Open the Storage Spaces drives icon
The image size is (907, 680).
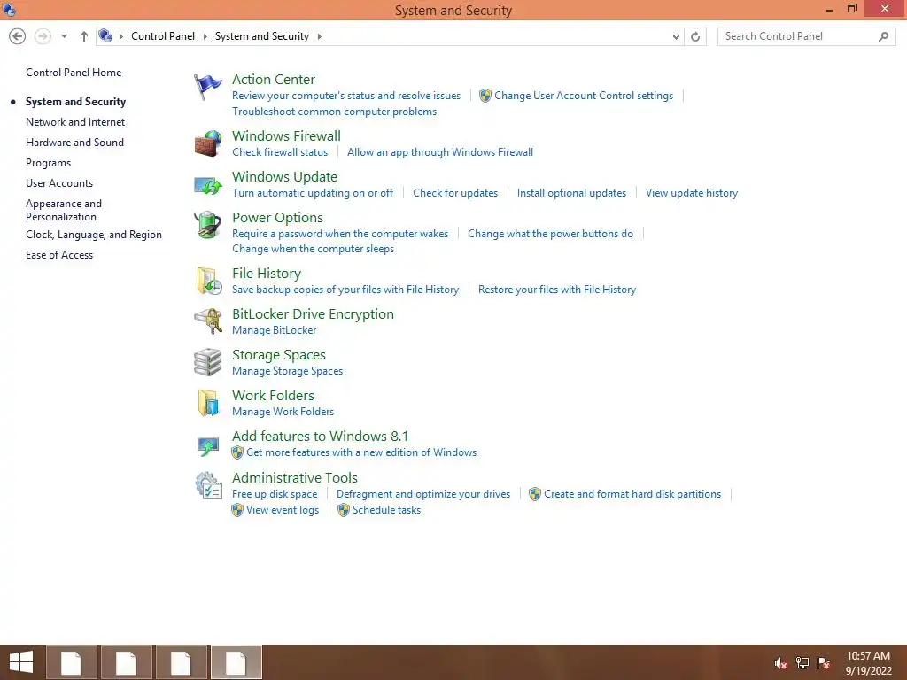coord(207,362)
